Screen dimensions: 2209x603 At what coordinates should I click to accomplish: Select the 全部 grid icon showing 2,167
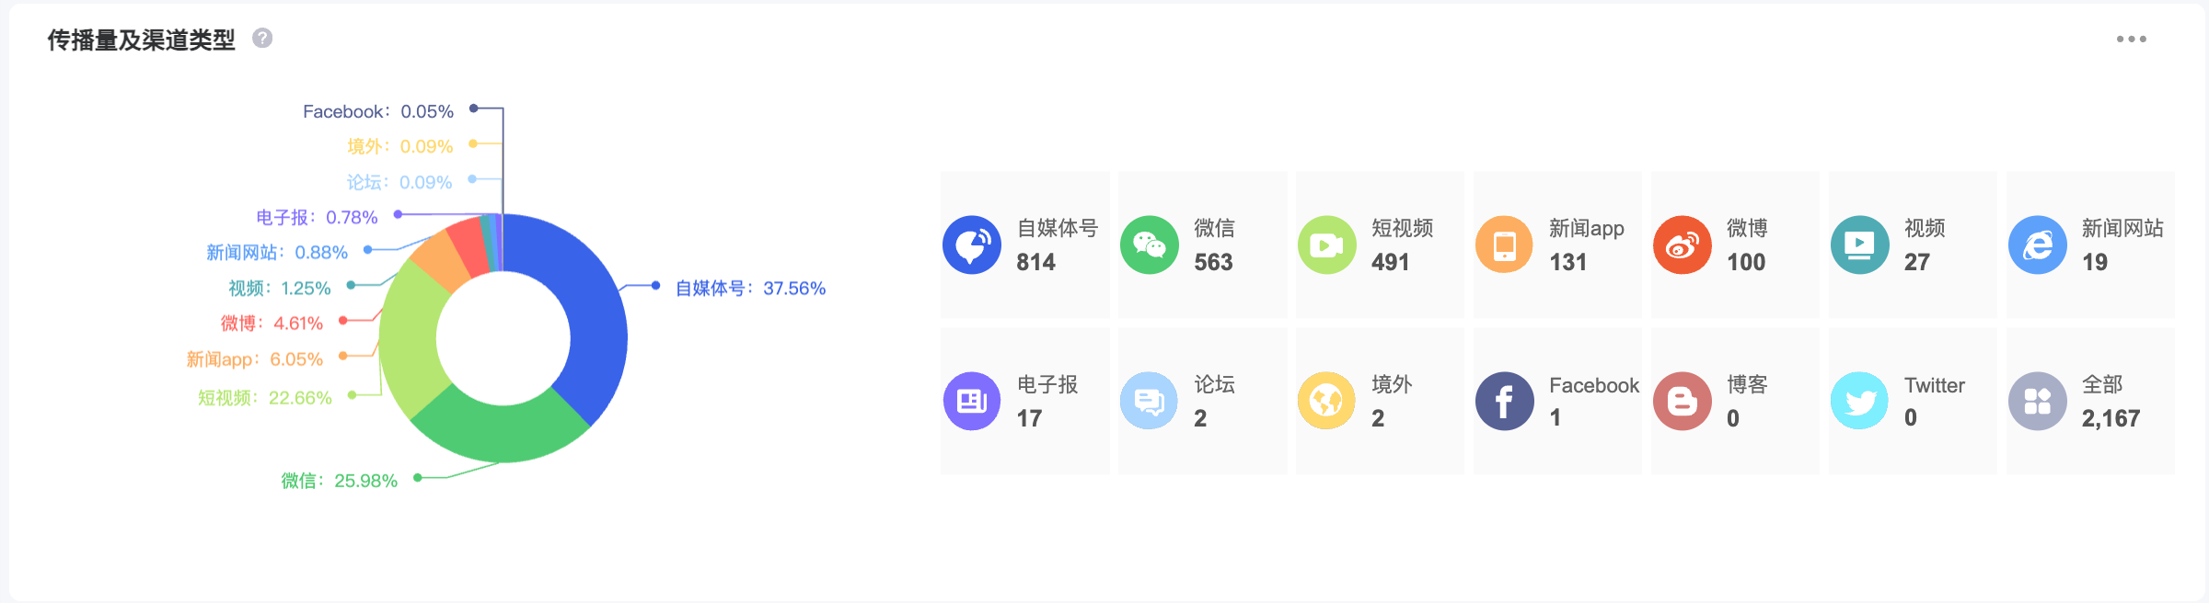(2038, 401)
